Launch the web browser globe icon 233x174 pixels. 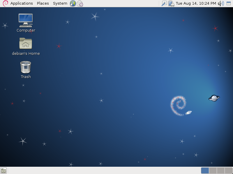[73, 3]
